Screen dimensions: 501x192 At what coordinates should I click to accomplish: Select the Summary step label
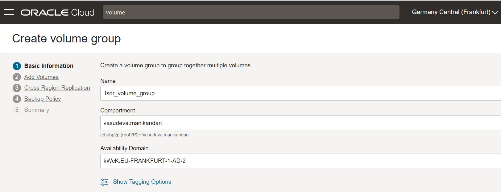pyautogui.click(x=37, y=110)
